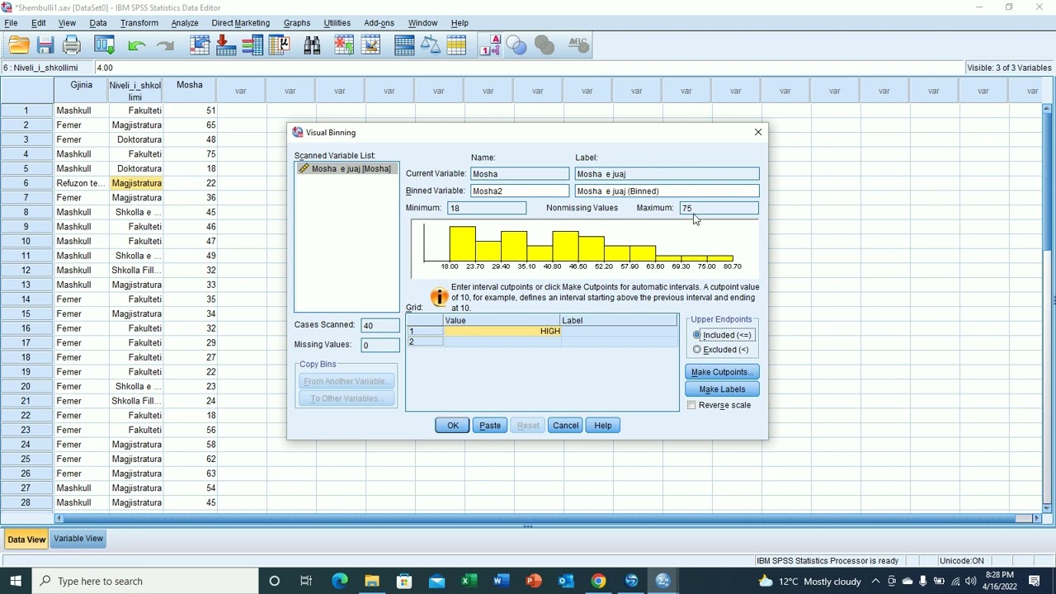Open Excel from the taskbar

tap(469, 581)
